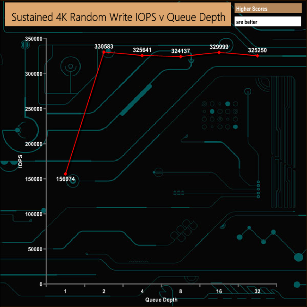This screenshot has height=307, width=307.
Task: Click the 250000 y-axis label
Action: click(34, 109)
